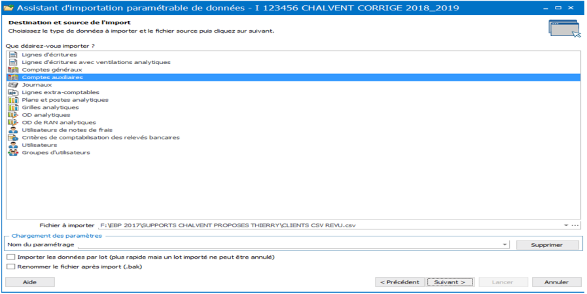This screenshot has height=294, width=587.
Task: Maximize the import assistant window
Action: click(558, 7)
